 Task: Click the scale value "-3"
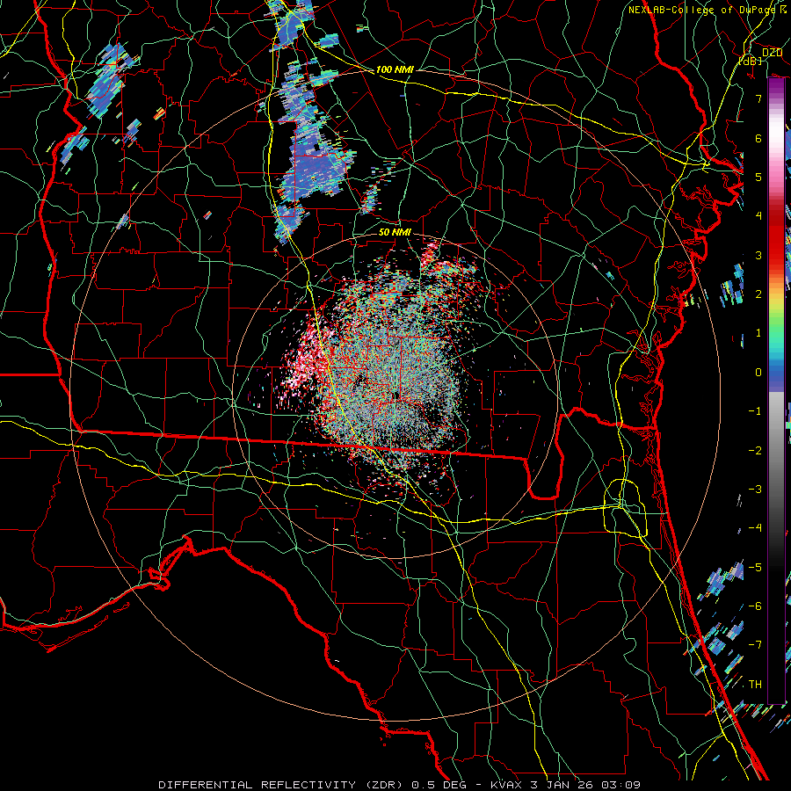[x=755, y=490]
